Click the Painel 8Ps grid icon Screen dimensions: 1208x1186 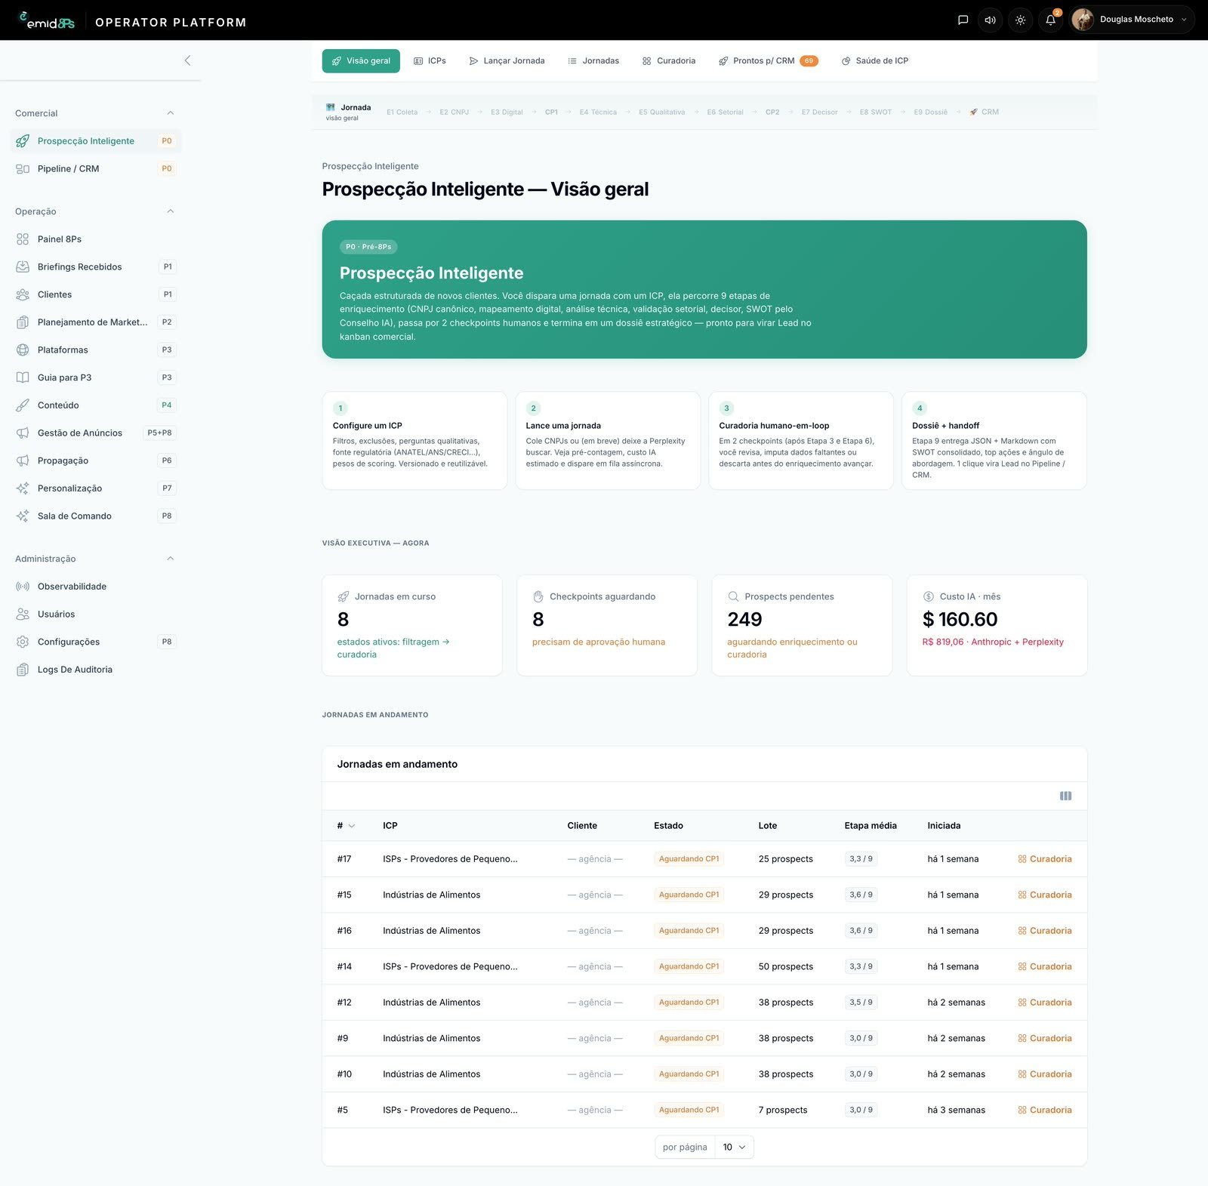click(x=23, y=239)
